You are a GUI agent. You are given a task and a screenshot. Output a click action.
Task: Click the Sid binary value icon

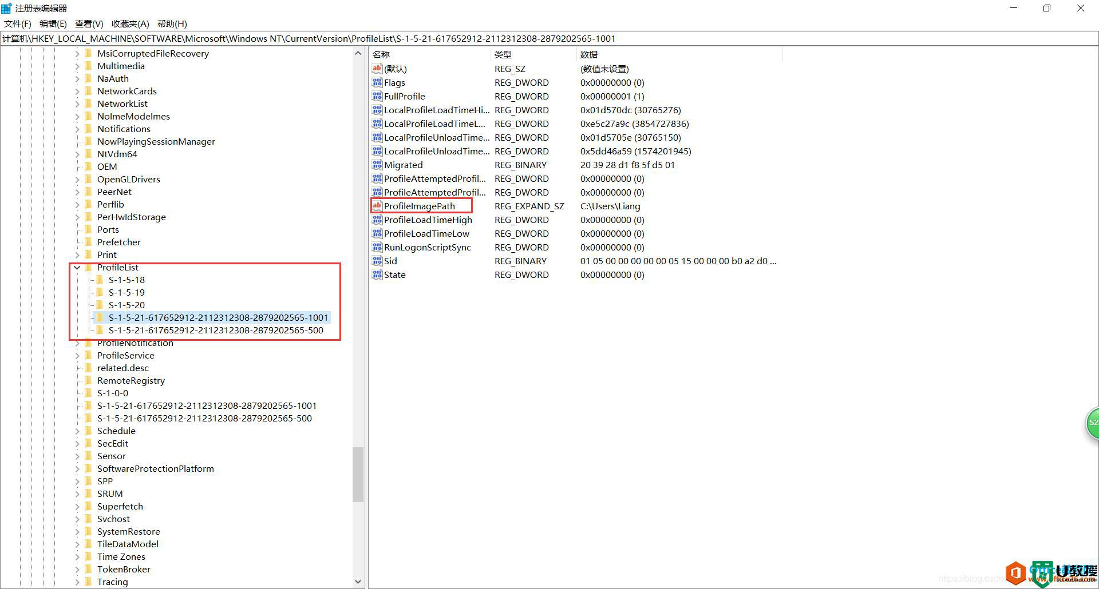pos(377,261)
